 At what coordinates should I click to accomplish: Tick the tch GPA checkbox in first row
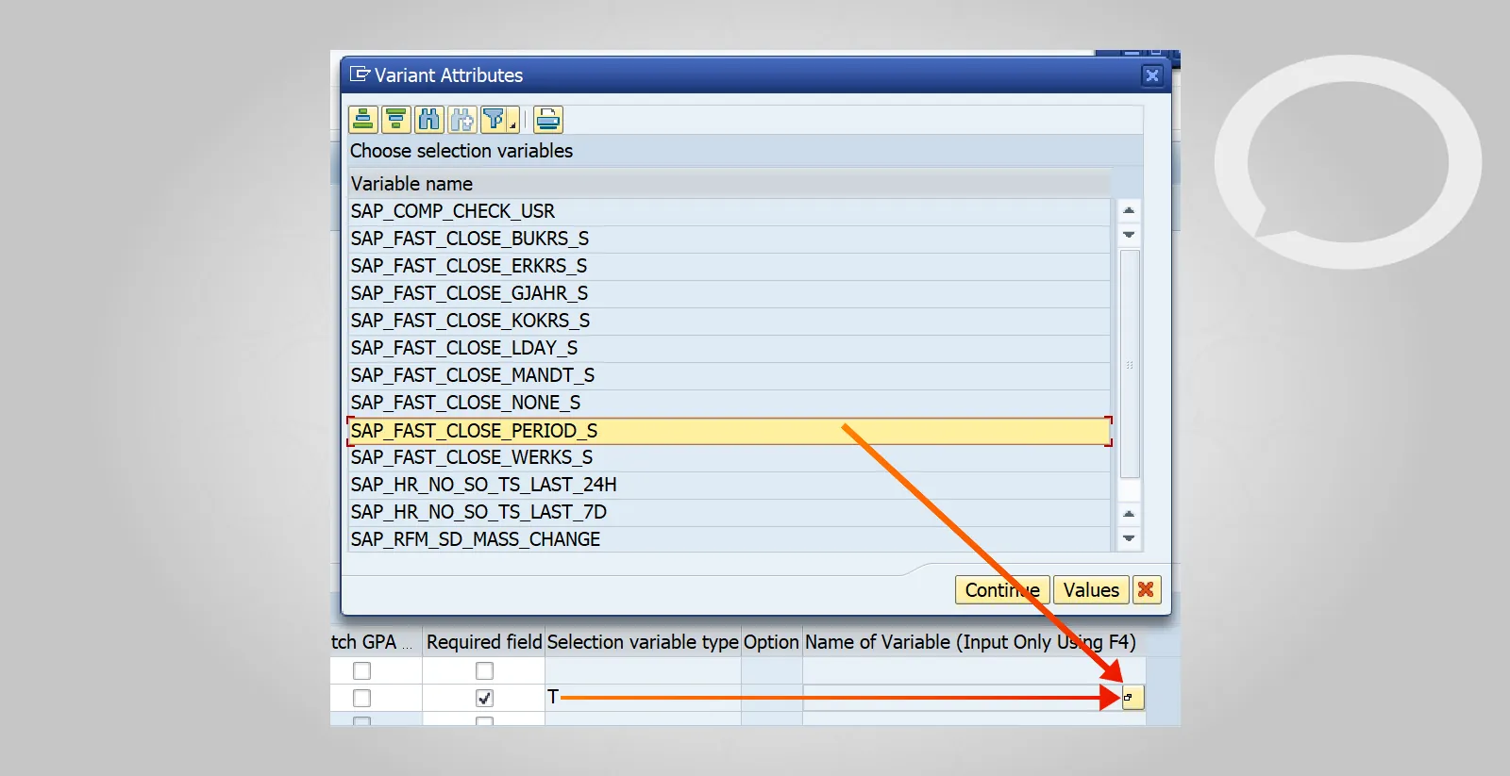(x=361, y=670)
